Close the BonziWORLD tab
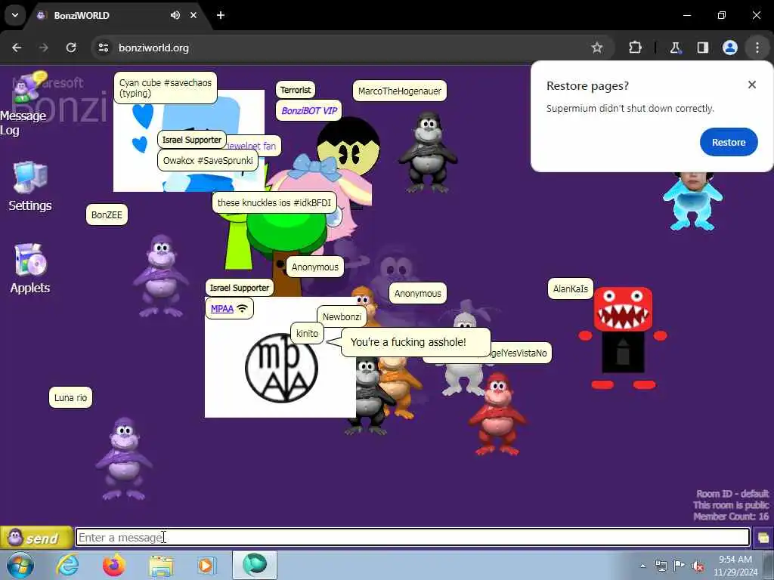Viewport: 774px width, 580px height. coord(193,15)
